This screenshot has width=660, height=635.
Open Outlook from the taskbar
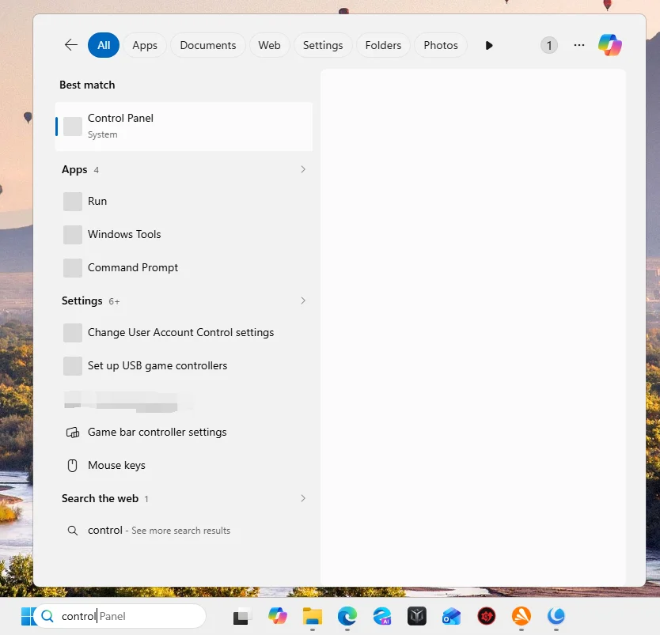tap(451, 616)
